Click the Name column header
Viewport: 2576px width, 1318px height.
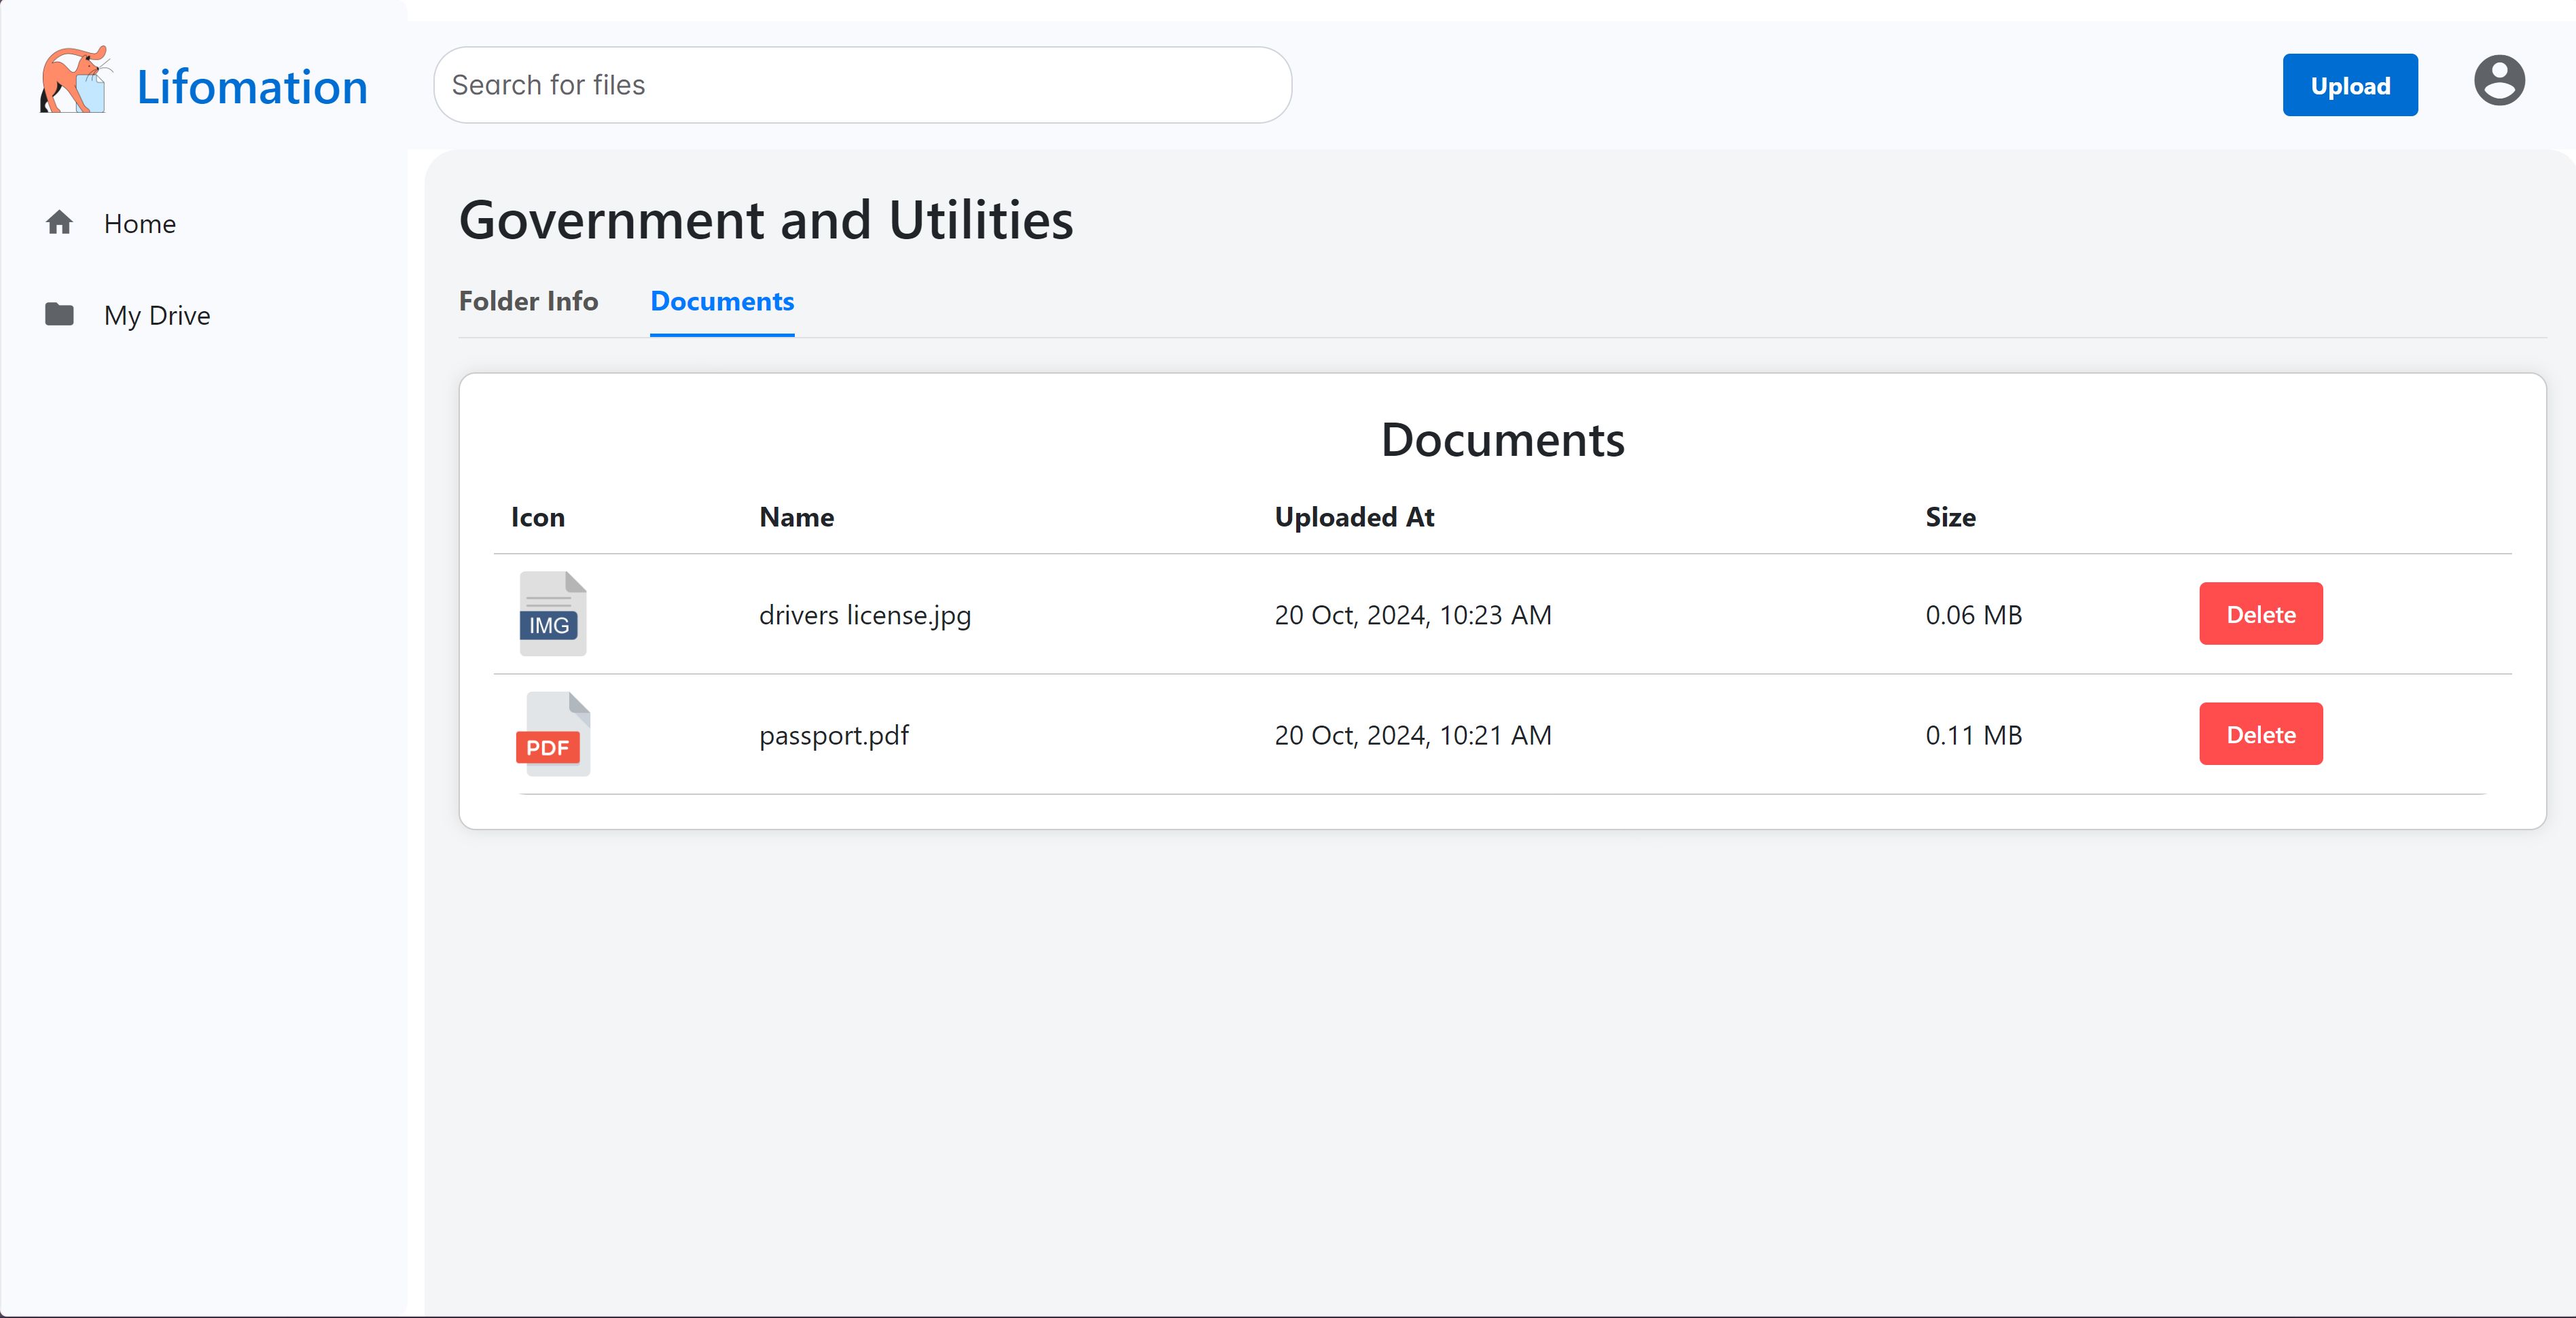pyautogui.click(x=796, y=517)
